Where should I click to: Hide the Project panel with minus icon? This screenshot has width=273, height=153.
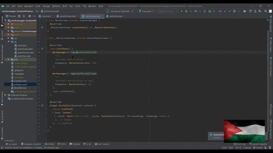click(x=34, y=16)
